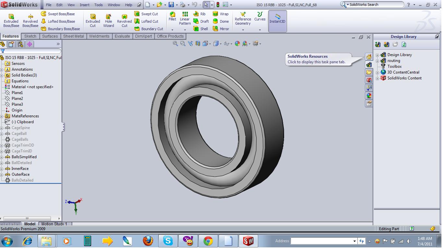443x249 pixels.
Task: Create a Dome feature
Action: tap(221, 21)
